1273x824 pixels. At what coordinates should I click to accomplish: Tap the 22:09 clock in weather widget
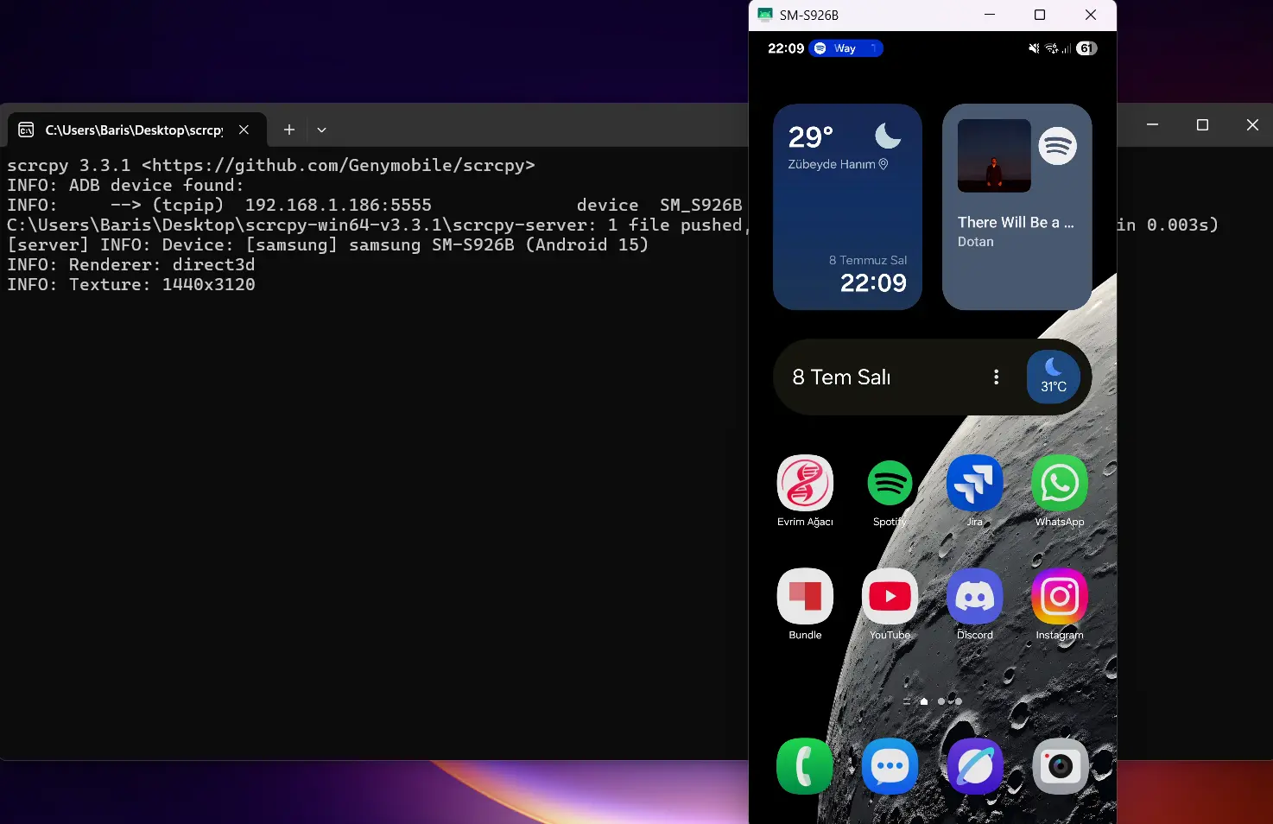point(873,282)
